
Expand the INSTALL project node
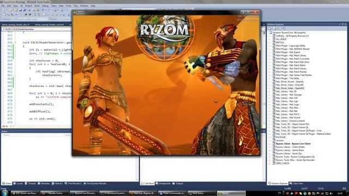point(269,42)
